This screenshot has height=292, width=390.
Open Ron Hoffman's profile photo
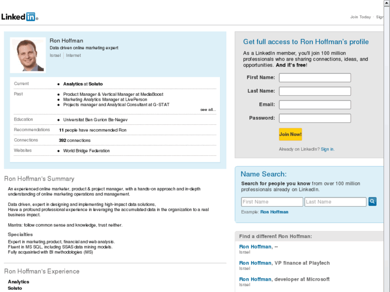[x=28, y=55]
